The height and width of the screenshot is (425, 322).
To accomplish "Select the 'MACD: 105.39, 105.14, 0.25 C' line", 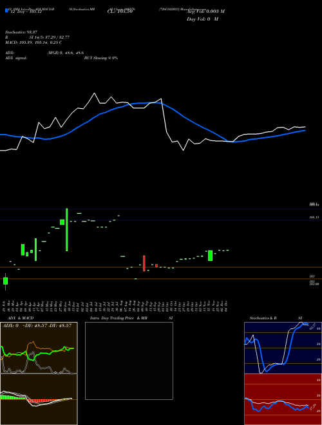I will 33,42.
